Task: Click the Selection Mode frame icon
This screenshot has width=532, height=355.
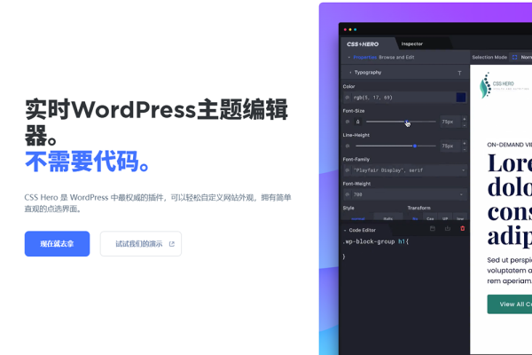Action: [x=514, y=57]
